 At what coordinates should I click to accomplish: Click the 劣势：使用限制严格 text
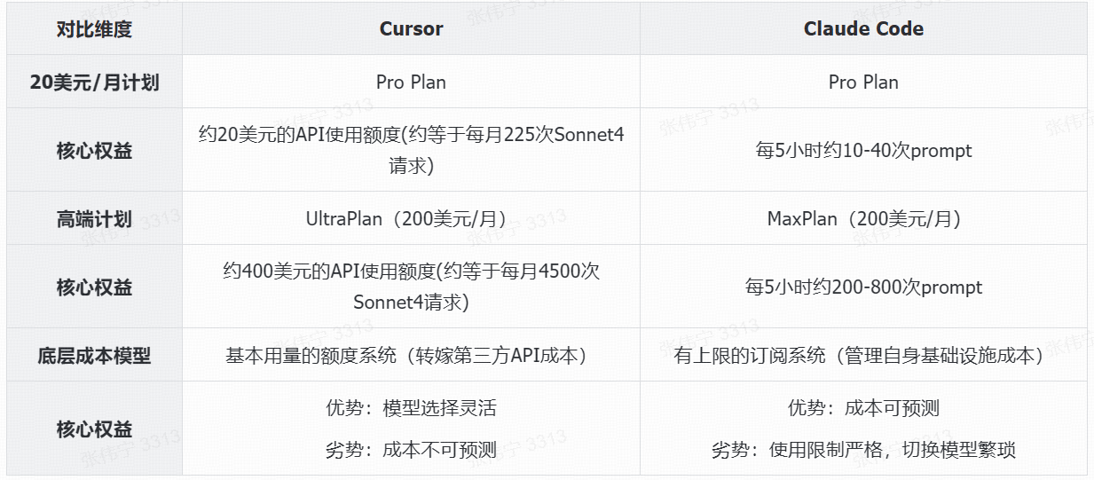tap(863, 450)
